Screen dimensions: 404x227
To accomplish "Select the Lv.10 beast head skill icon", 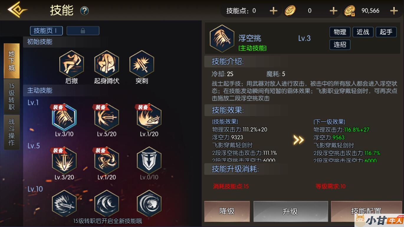I will pos(149,203).
